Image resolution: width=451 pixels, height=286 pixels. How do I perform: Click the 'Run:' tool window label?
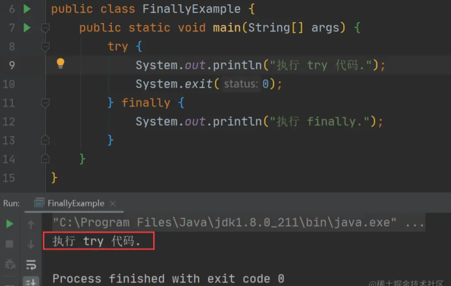point(11,203)
